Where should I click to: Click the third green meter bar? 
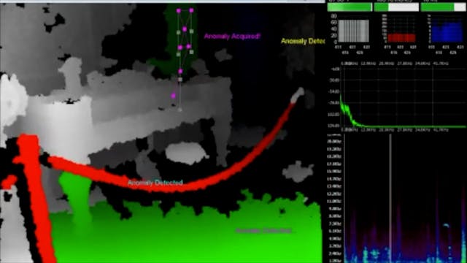tap(443, 7)
